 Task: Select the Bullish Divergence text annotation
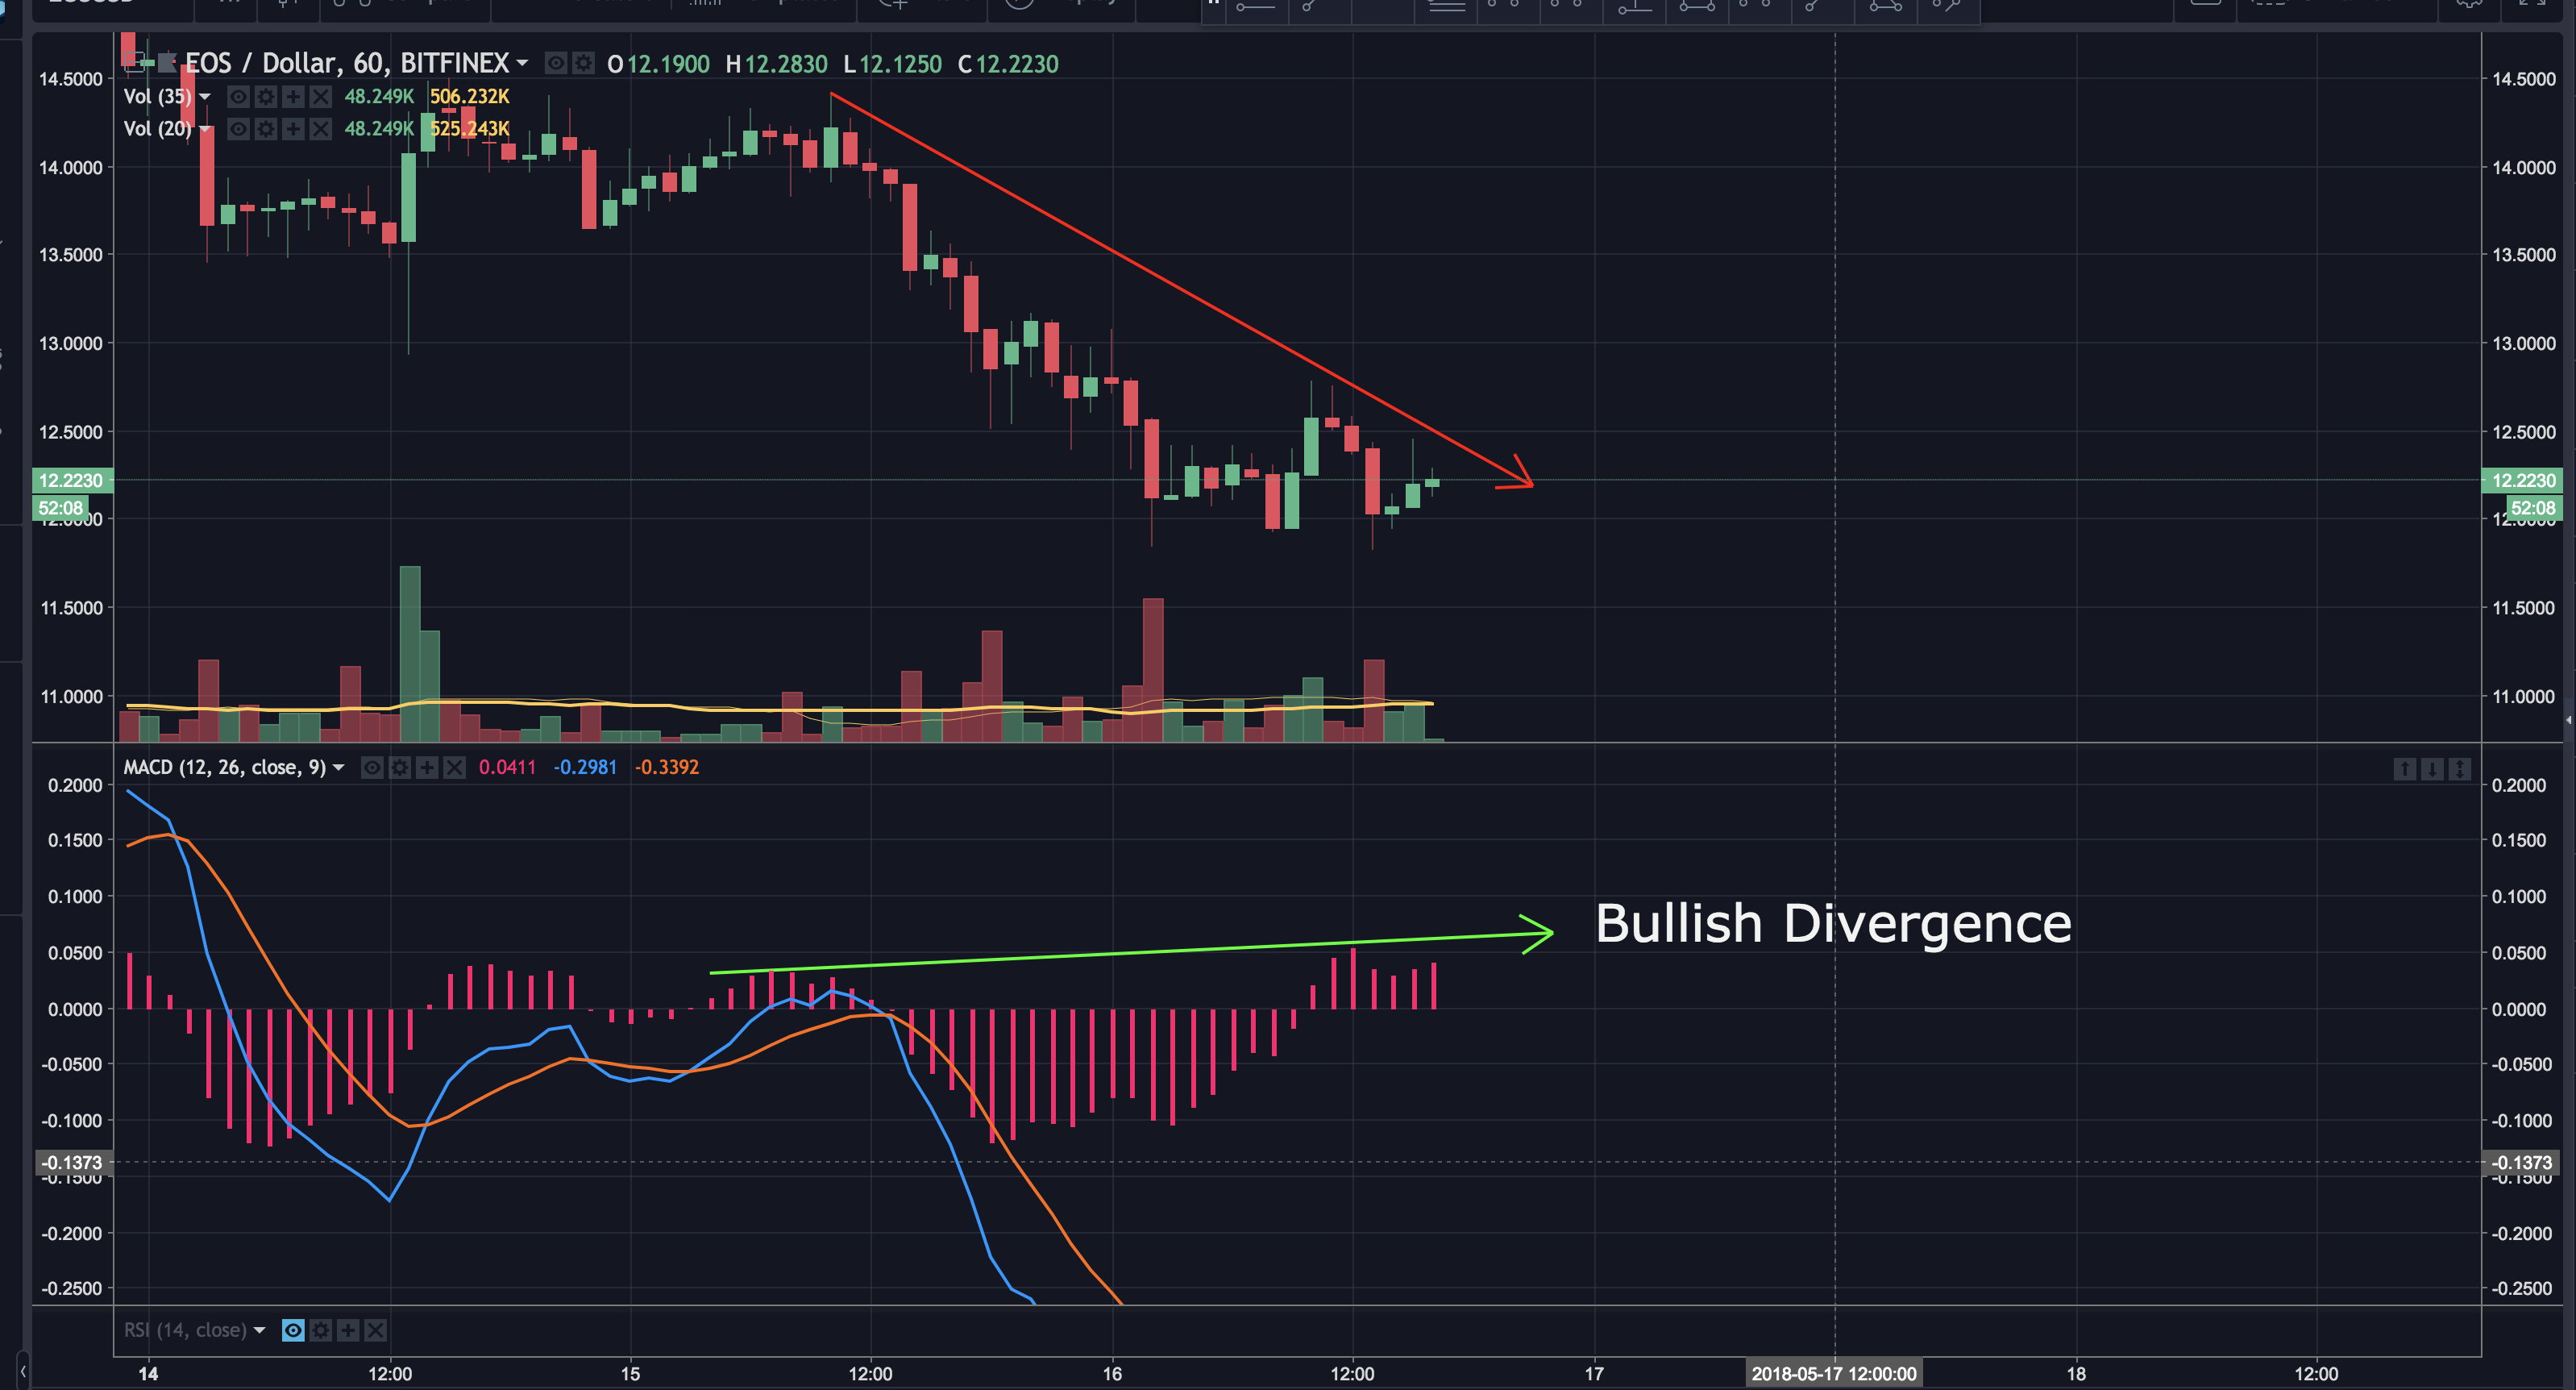(1832, 923)
